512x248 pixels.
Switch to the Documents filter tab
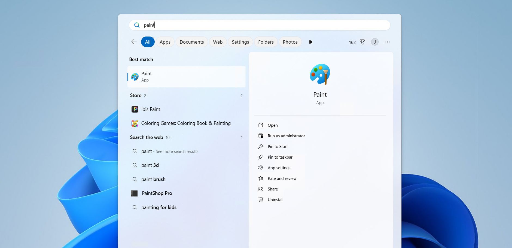point(192,42)
